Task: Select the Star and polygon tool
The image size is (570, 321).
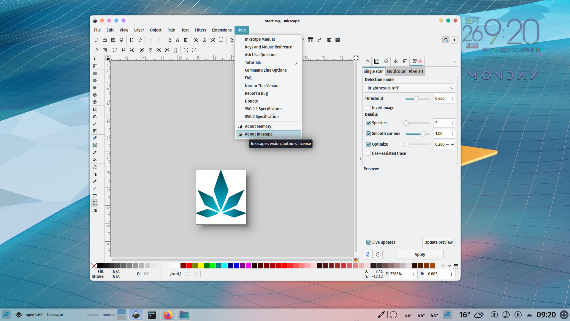Action: coord(95,88)
